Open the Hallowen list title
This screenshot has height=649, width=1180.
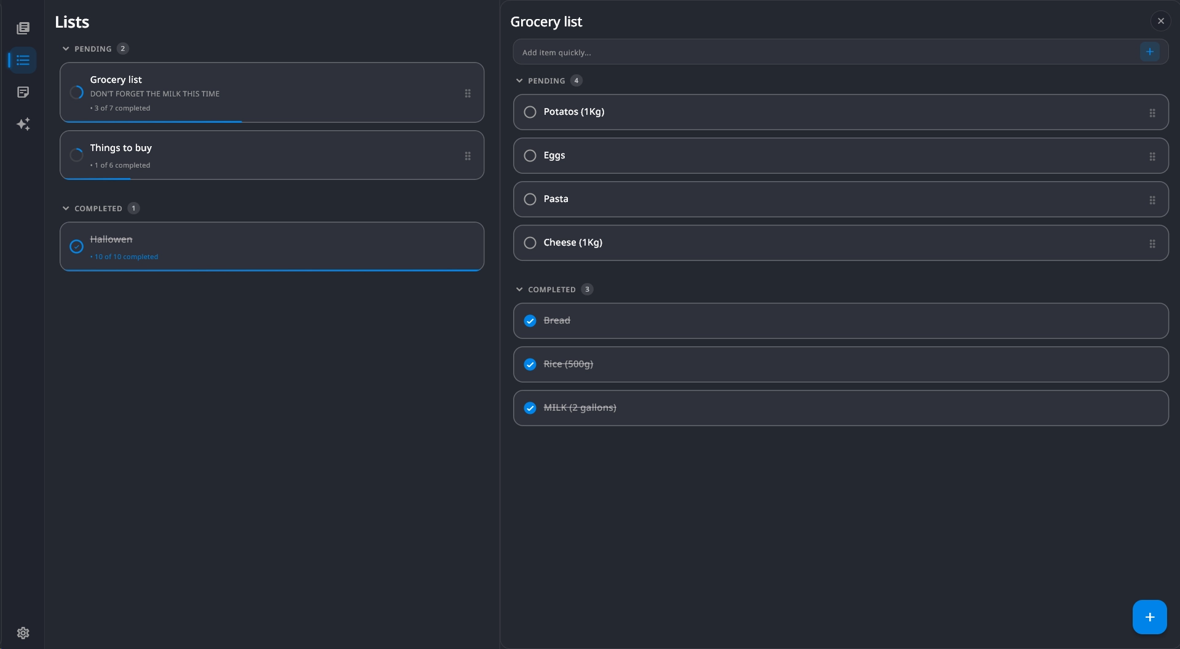[x=111, y=239]
